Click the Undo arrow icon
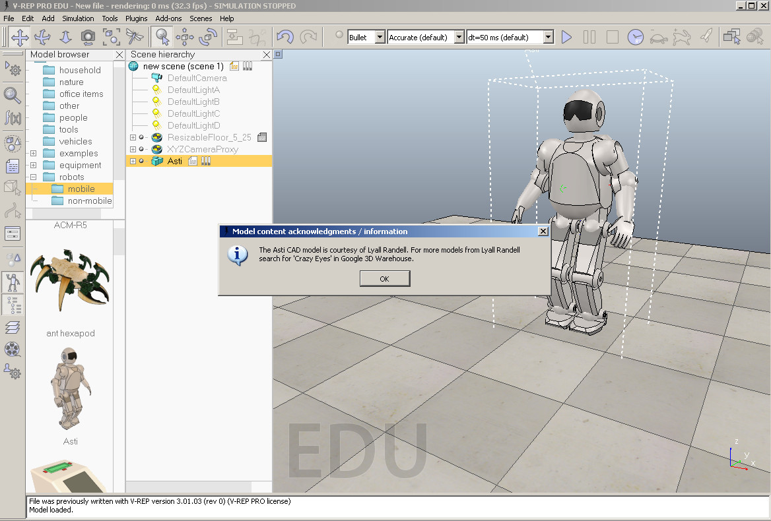Screen dimensions: 771x521 pos(285,38)
